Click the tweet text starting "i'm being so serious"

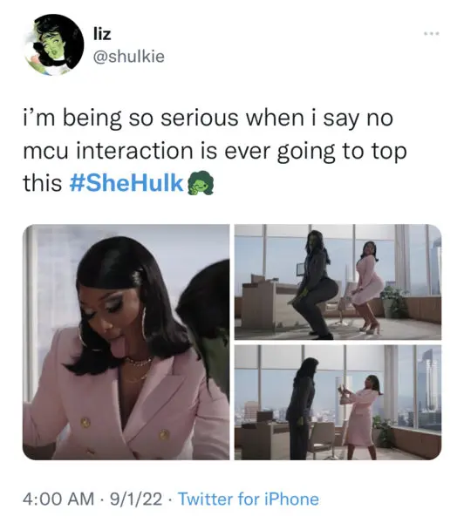pos(215,151)
